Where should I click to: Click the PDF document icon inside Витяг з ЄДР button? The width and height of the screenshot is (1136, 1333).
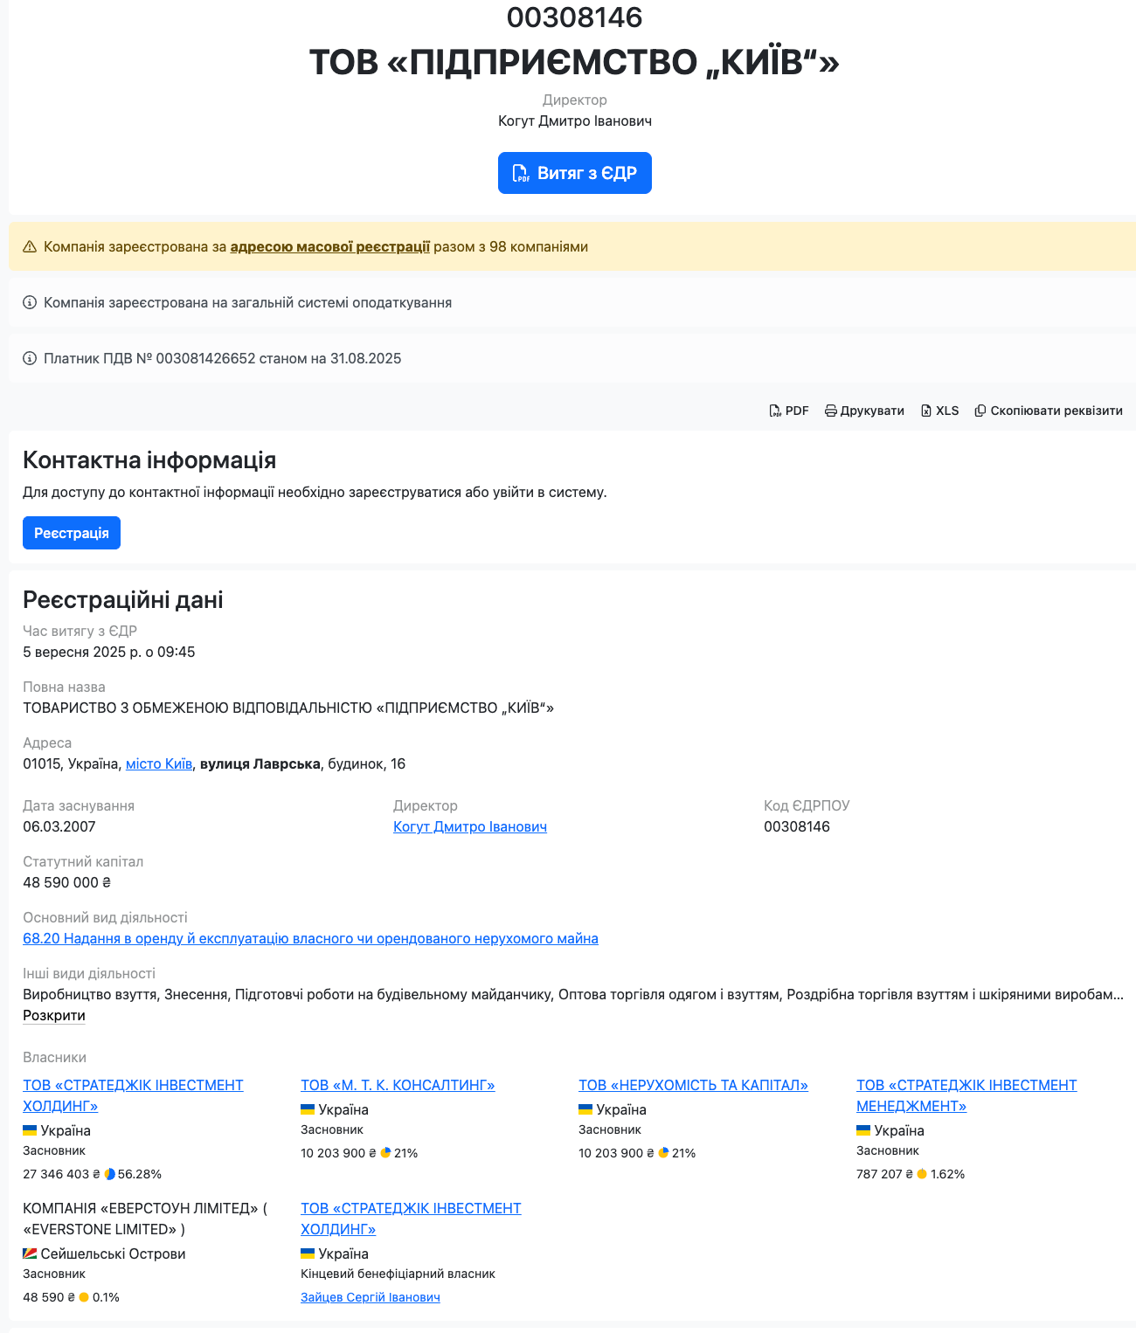[x=522, y=173]
